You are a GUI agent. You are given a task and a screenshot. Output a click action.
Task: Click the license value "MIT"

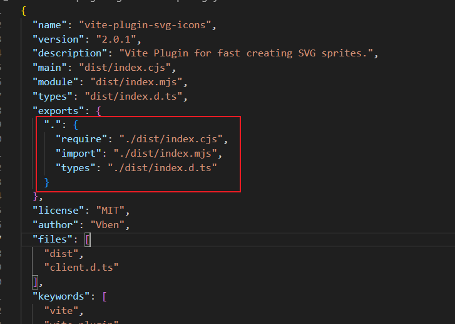(x=111, y=210)
